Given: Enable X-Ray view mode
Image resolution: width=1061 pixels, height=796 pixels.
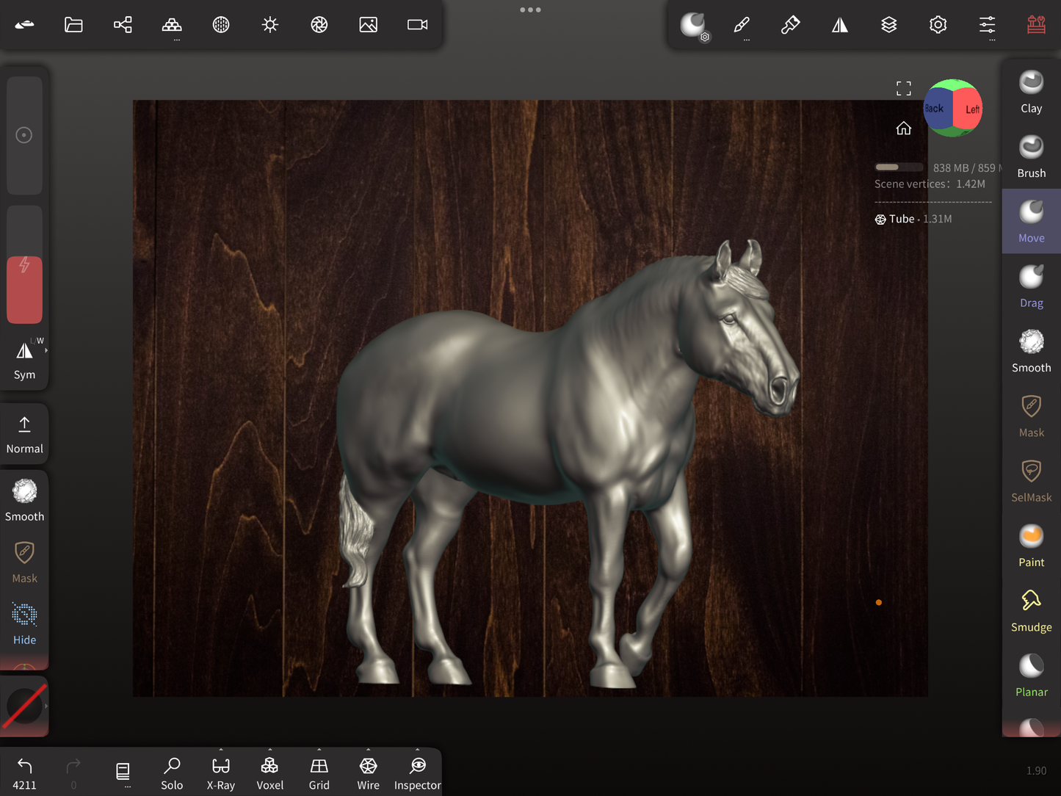Looking at the screenshot, I should (220, 773).
